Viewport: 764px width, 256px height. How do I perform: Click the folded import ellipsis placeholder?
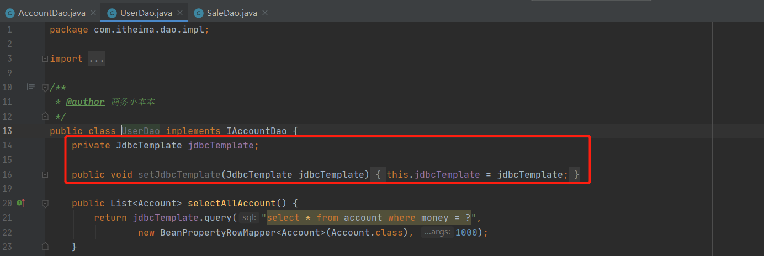point(96,58)
